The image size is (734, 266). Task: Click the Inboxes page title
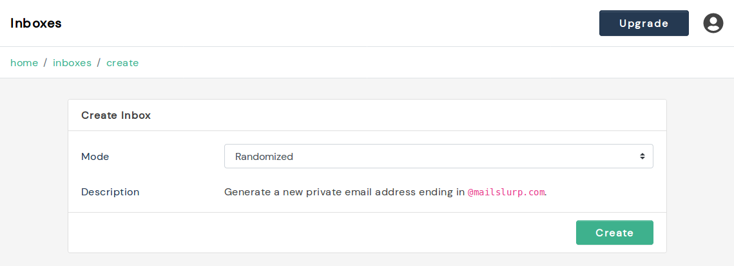(36, 23)
